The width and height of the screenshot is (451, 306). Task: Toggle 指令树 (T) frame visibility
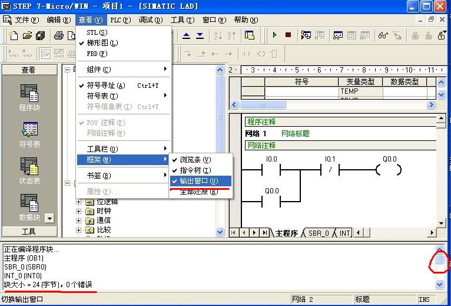click(200, 170)
